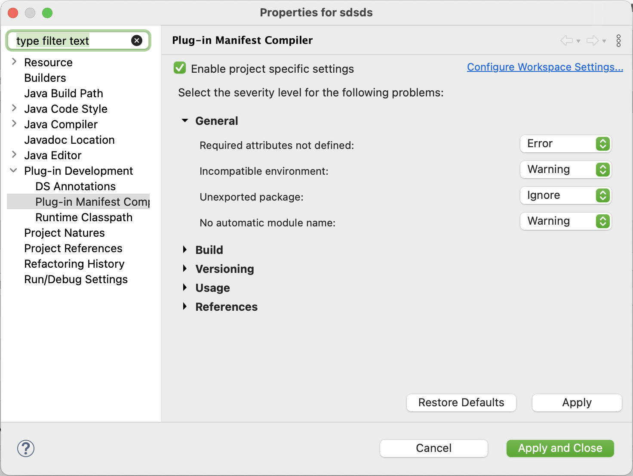Click the forward navigation arrow icon
This screenshot has width=633, height=476.
592,40
